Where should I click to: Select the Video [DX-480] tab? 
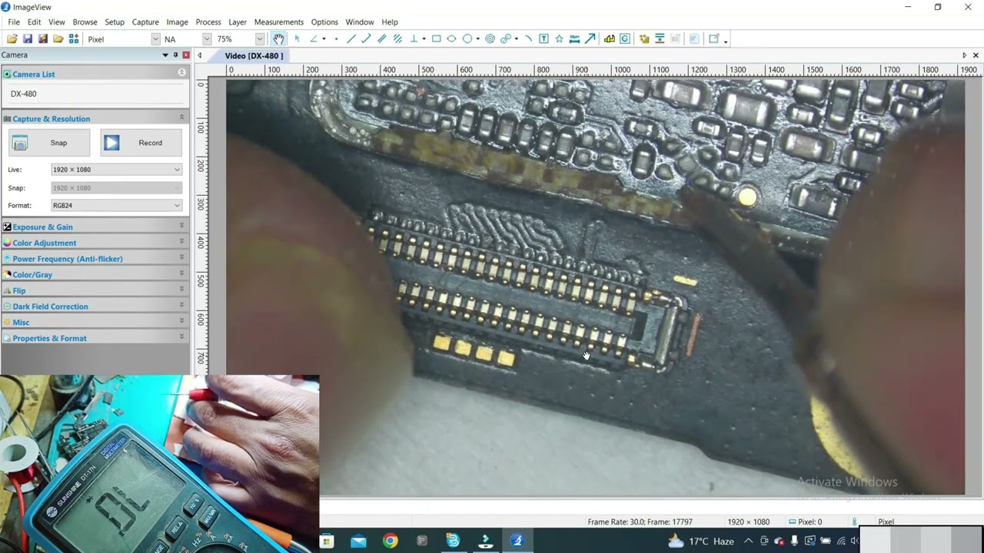pyautogui.click(x=254, y=55)
